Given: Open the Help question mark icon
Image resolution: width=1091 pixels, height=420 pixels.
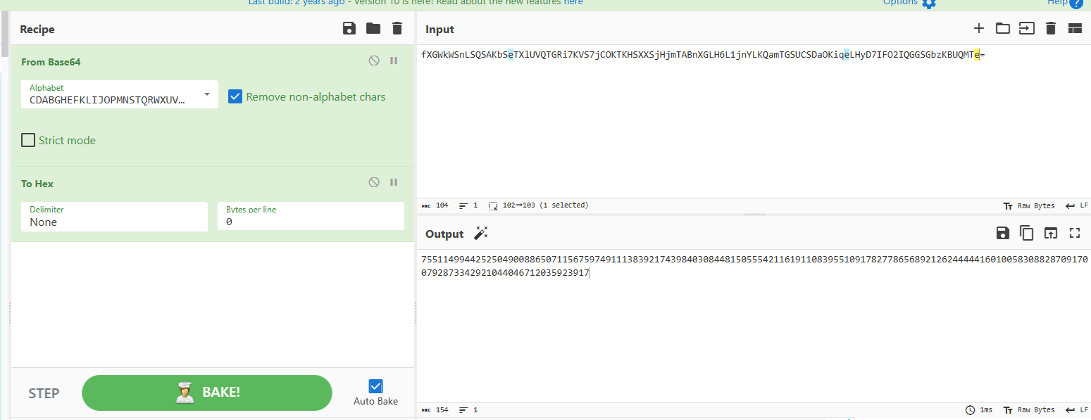Looking at the screenshot, I should (1076, 4).
